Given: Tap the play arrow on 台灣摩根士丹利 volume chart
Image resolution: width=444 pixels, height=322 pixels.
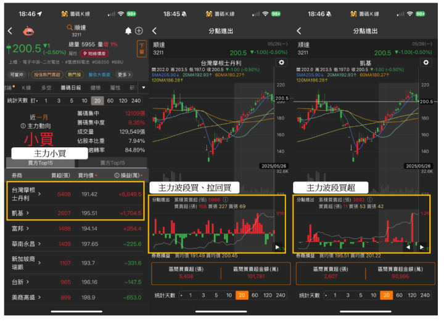Looking at the screenshot, I should coord(277,247).
